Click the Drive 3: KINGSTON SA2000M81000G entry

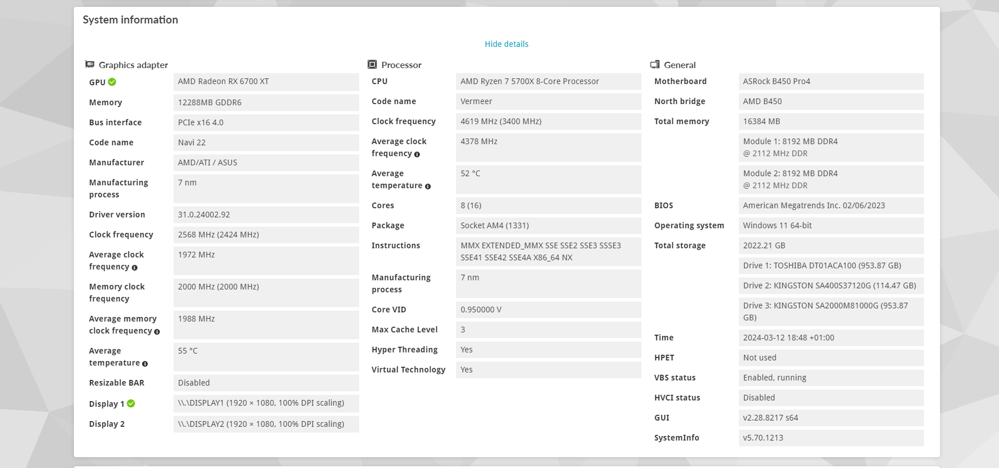tap(831, 312)
